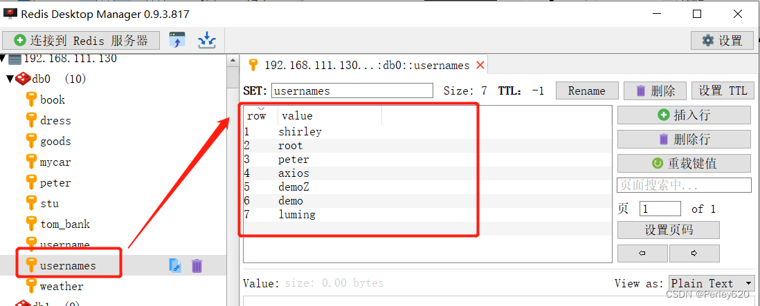Click the 设置 TTL button
This screenshot has height=306, width=760.
(x=723, y=91)
